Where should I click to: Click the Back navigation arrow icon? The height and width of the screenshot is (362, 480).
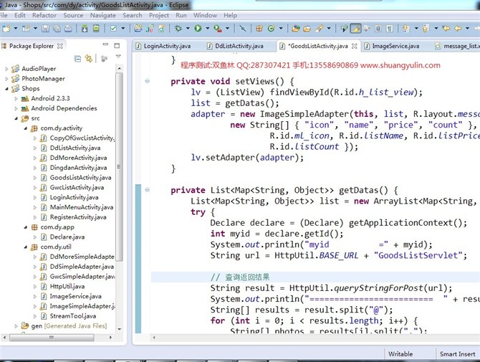tap(458, 29)
